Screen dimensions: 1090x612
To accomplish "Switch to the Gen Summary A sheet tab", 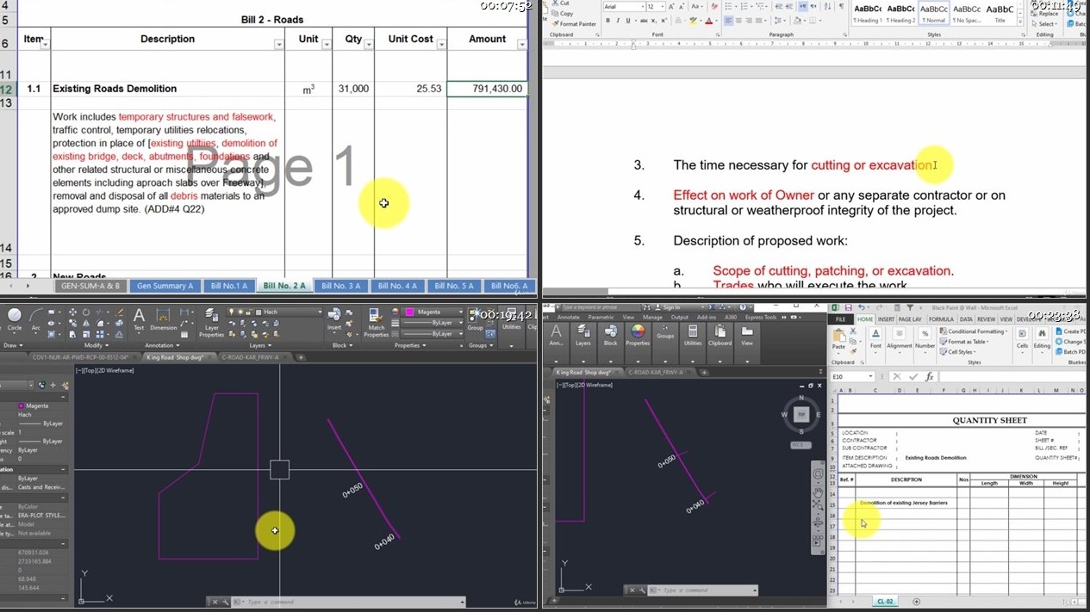I will [x=165, y=286].
